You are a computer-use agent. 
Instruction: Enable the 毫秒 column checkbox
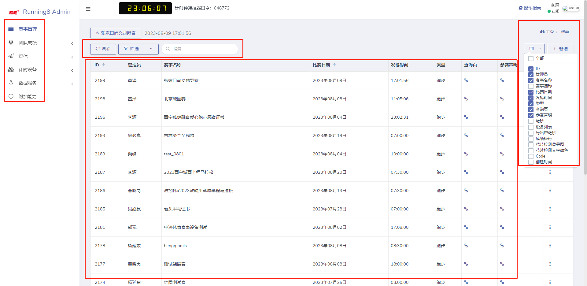coord(531,121)
